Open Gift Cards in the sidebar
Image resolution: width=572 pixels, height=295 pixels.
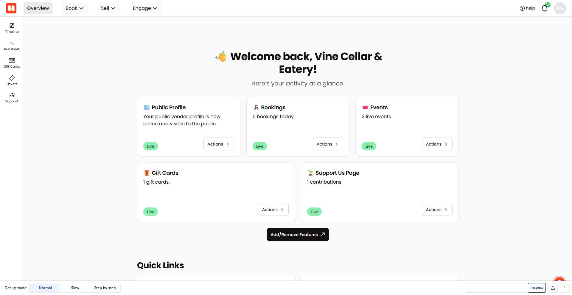point(12,63)
